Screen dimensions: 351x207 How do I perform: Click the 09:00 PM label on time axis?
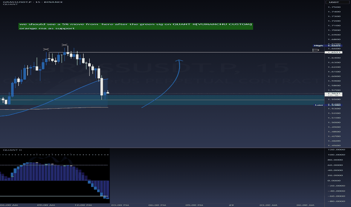[194, 205]
